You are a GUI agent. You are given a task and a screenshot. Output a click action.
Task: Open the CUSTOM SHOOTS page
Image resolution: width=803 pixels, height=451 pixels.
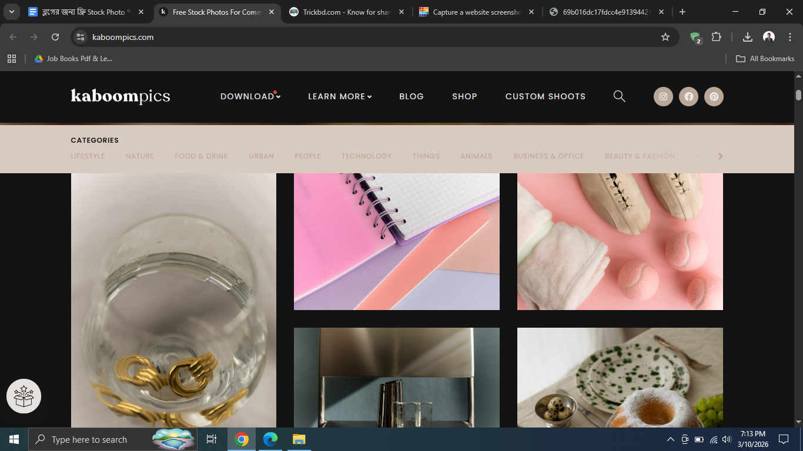[546, 96]
